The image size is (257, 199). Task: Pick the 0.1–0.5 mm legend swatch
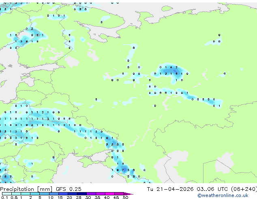point(7,194)
